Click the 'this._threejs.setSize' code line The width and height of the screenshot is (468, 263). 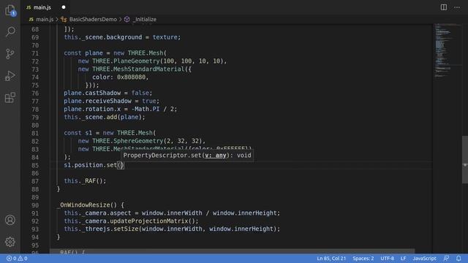coord(172,229)
